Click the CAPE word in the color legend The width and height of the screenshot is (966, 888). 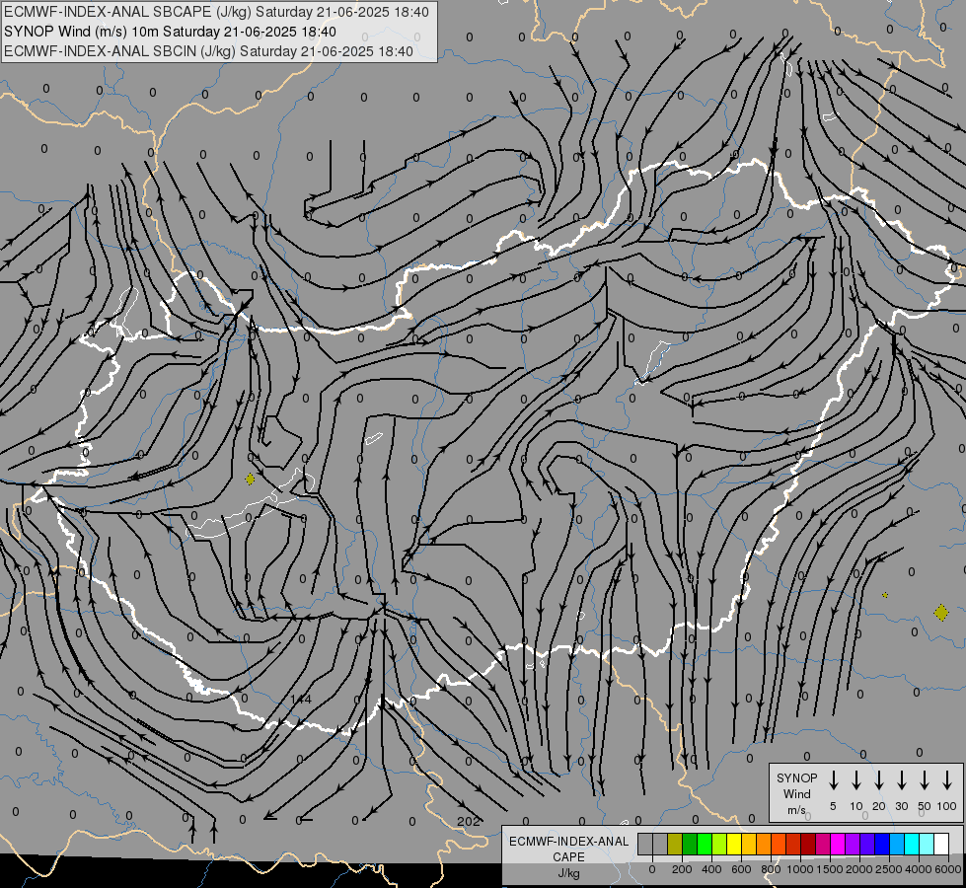point(568,857)
